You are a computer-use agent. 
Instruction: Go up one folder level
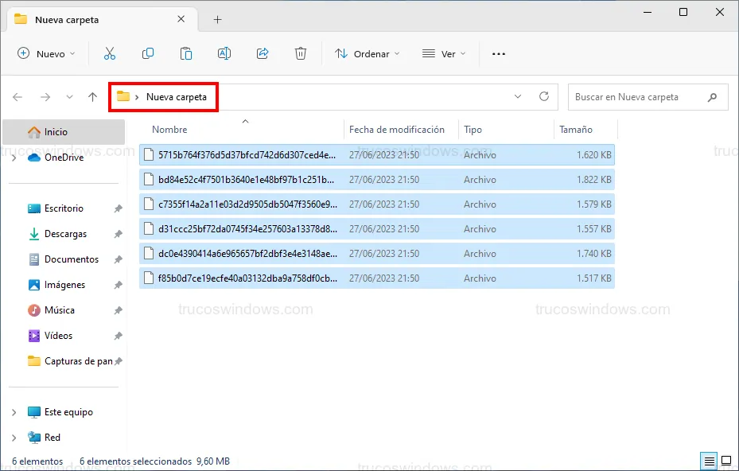click(93, 97)
